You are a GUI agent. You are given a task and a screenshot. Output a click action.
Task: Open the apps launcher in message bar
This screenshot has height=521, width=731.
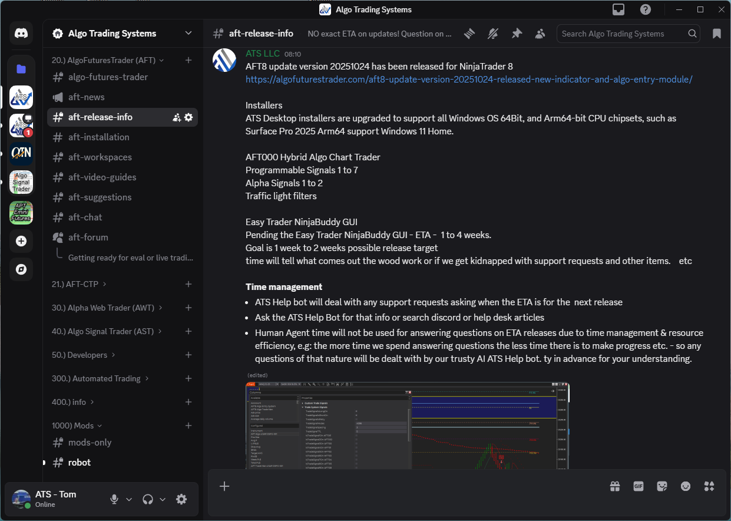pos(709,486)
